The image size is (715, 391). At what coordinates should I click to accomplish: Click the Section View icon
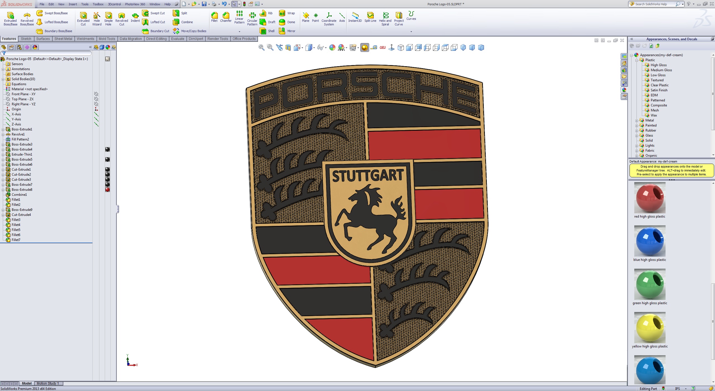pyautogui.click(x=288, y=47)
